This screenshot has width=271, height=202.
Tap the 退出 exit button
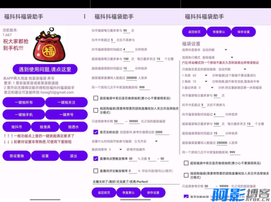pyautogui.click(x=73, y=156)
